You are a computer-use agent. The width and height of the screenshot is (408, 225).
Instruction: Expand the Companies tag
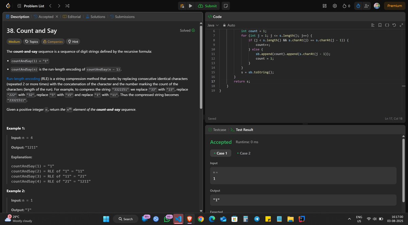(53, 41)
